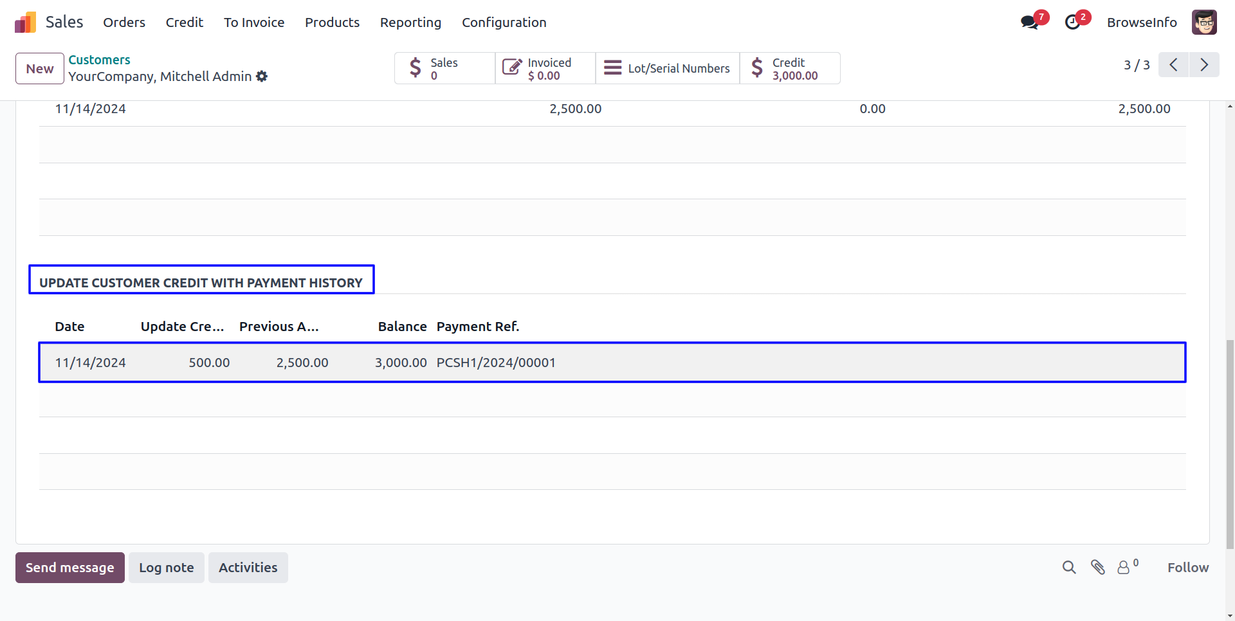1235x621 pixels.
Task: Open the activities clock icon
Action: point(1072,22)
